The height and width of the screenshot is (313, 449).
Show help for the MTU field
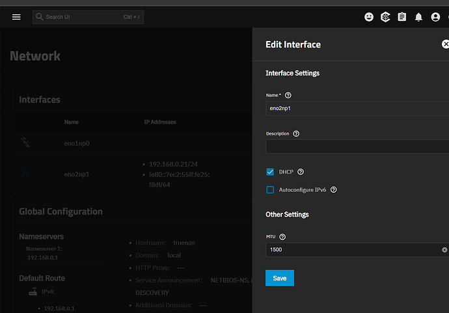tap(282, 237)
